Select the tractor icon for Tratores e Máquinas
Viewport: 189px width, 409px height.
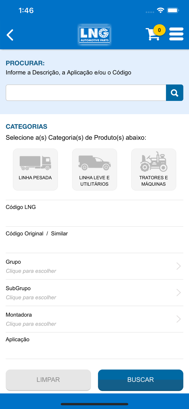pos(154,161)
